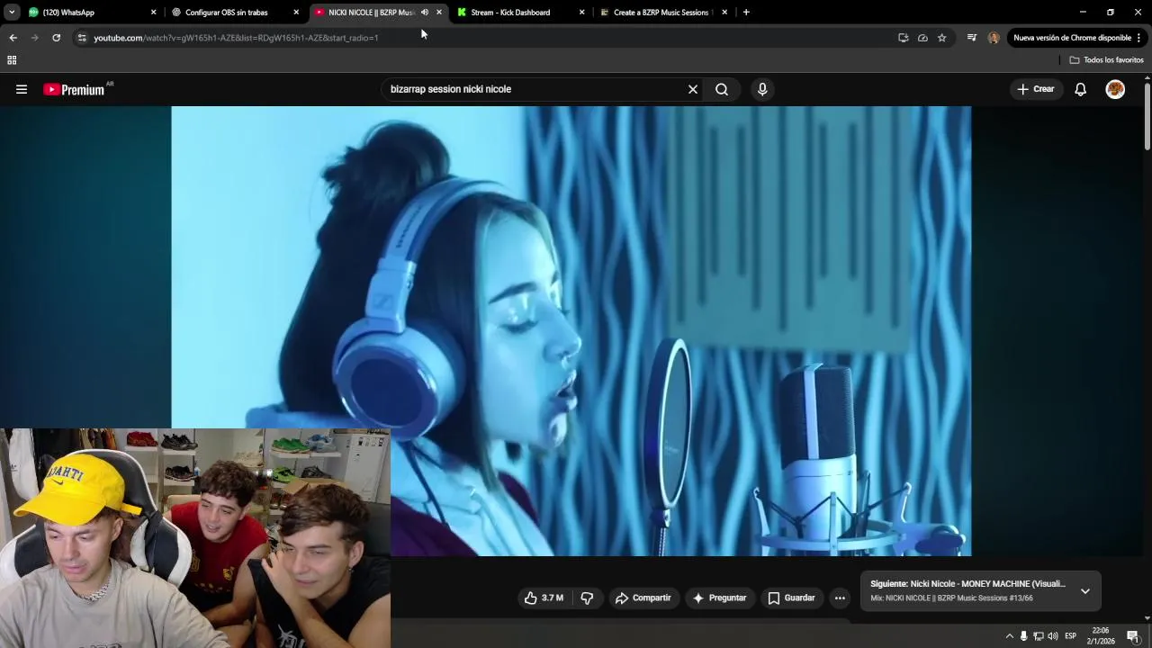Click the Guardar button
This screenshot has width=1152, height=648.
pyautogui.click(x=790, y=598)
